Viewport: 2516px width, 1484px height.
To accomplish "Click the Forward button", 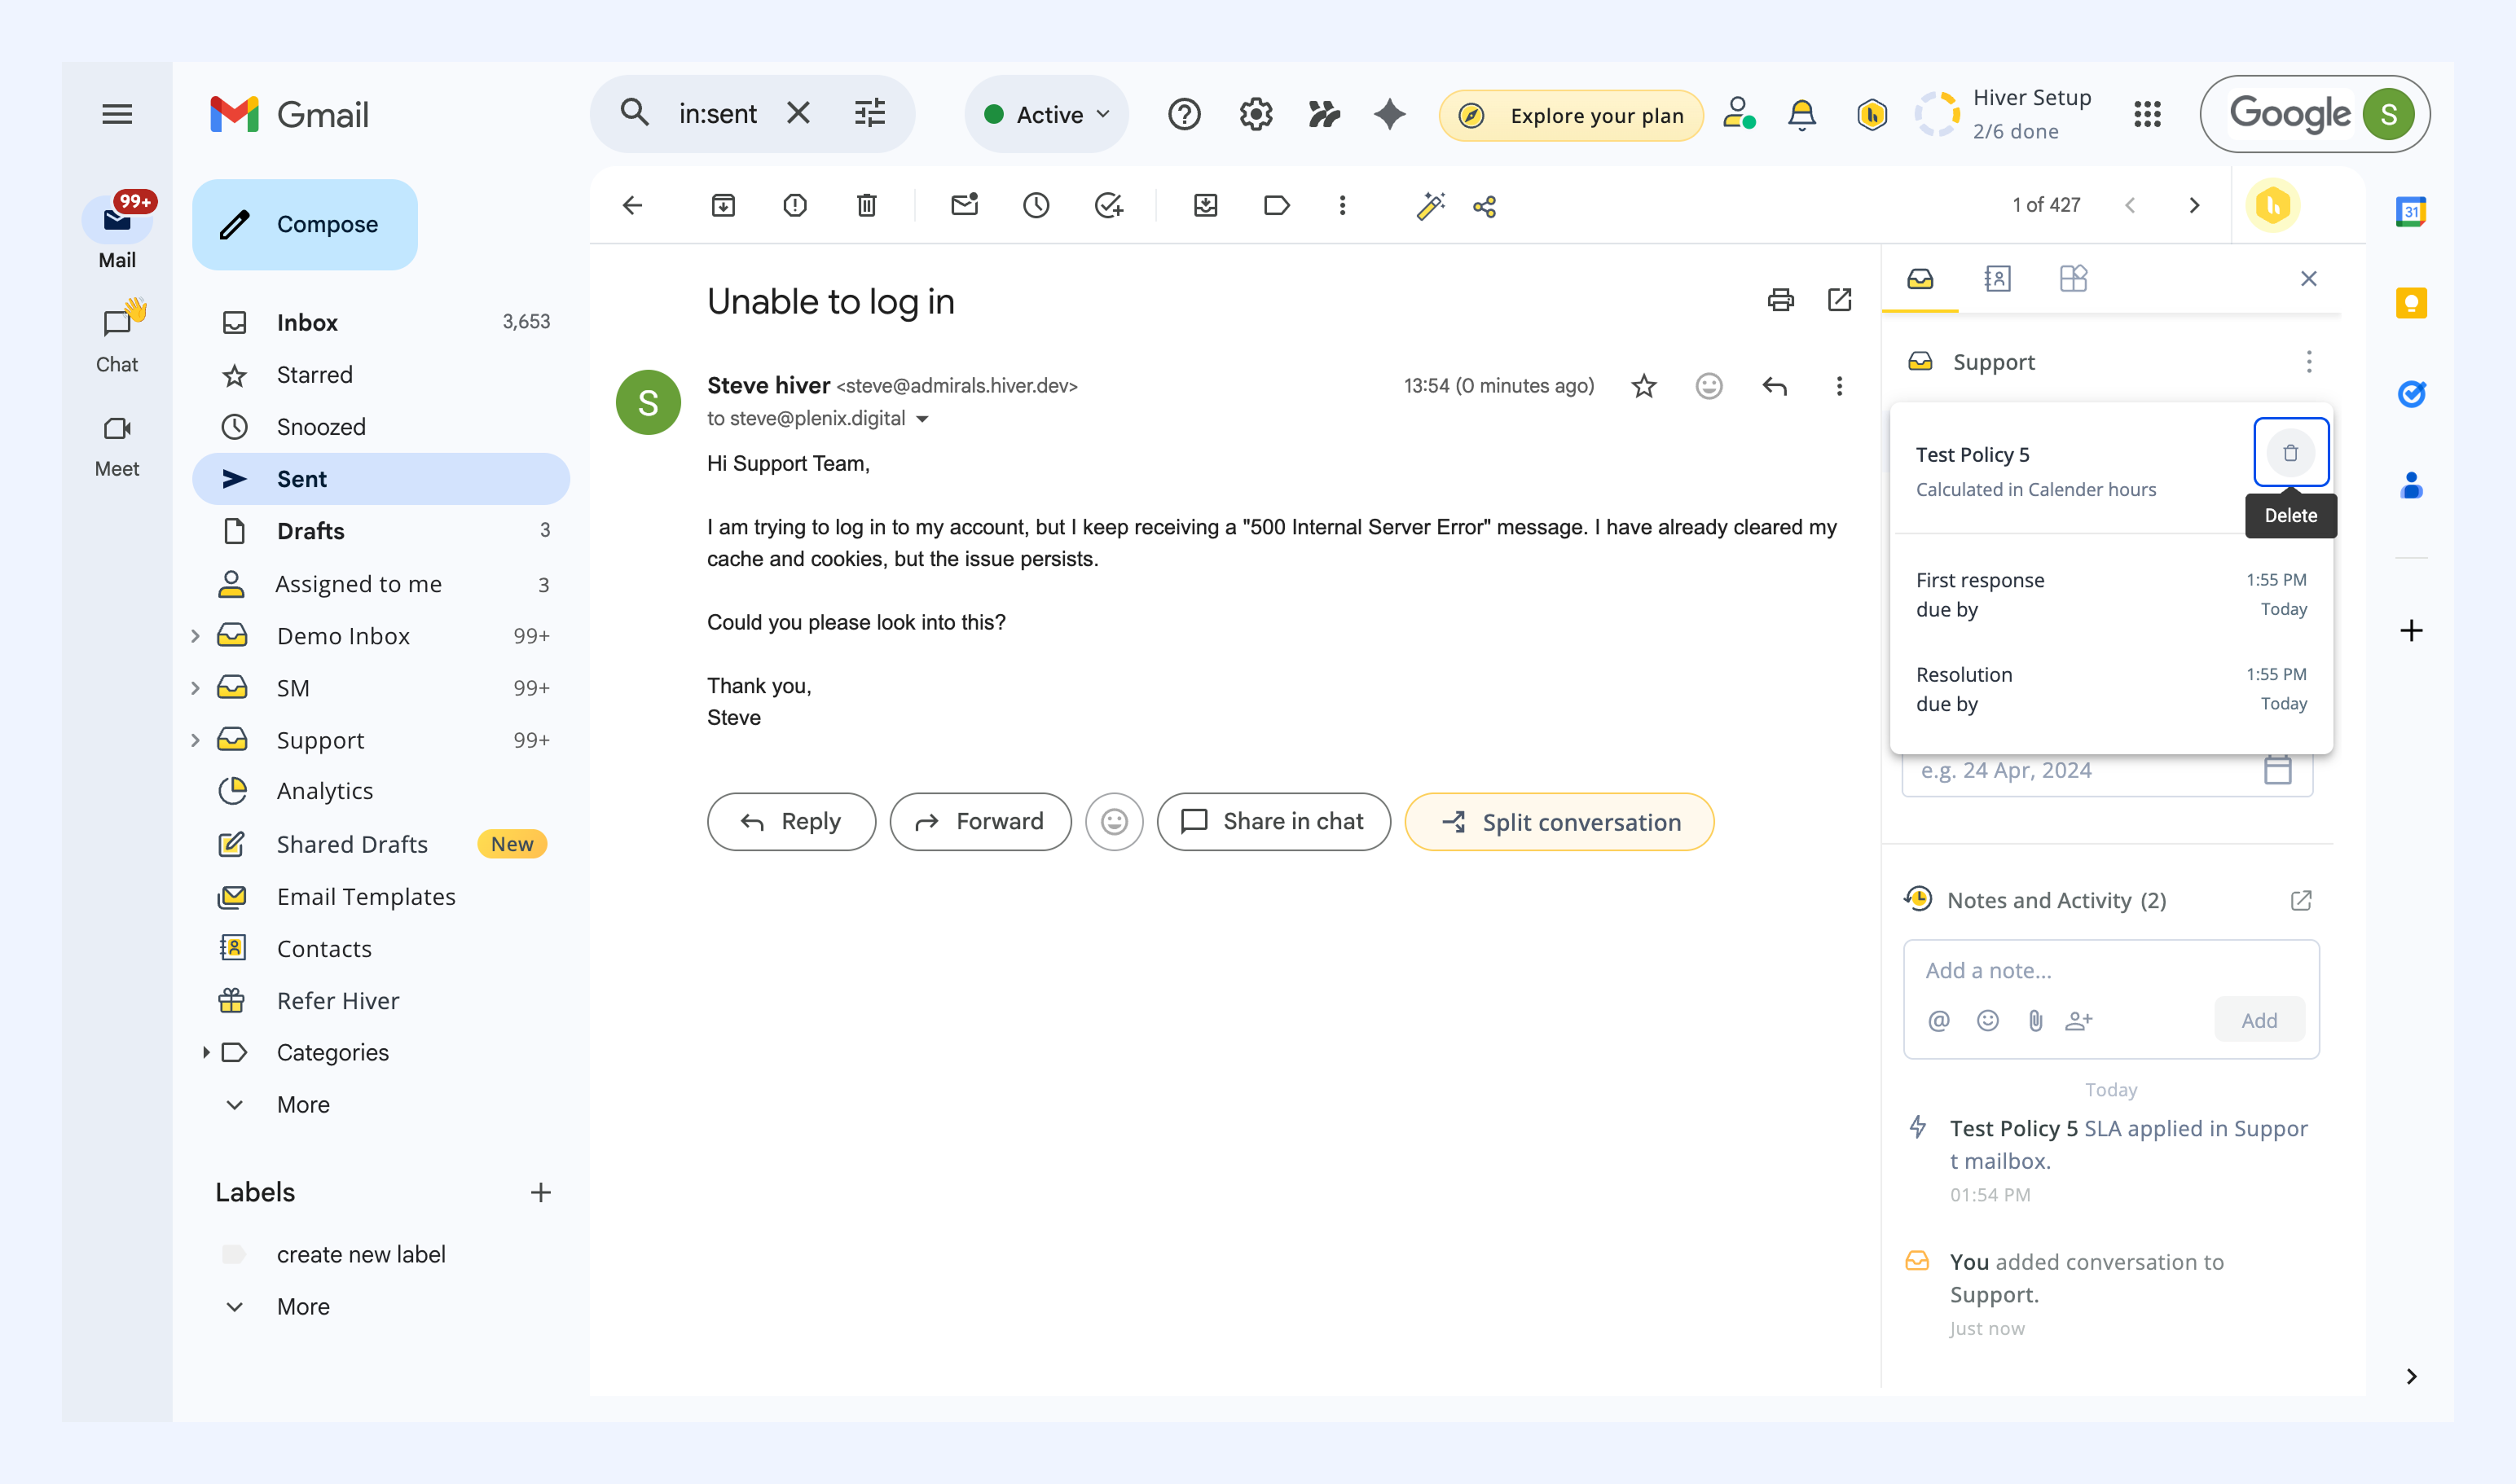I will point(980,822).
